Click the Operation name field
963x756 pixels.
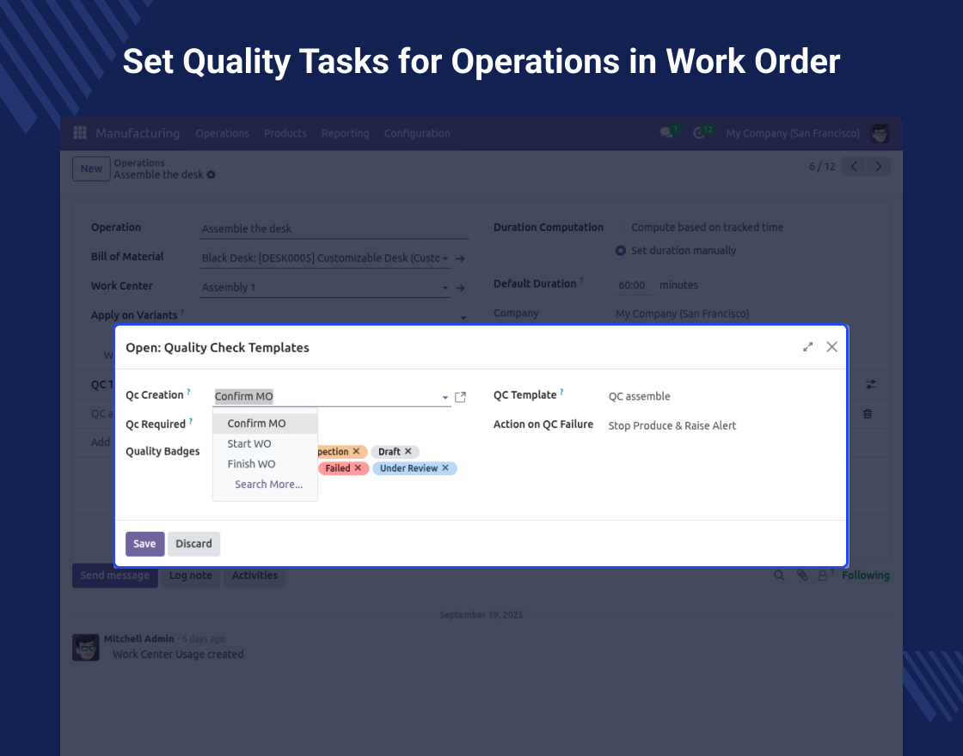(334, 229)
